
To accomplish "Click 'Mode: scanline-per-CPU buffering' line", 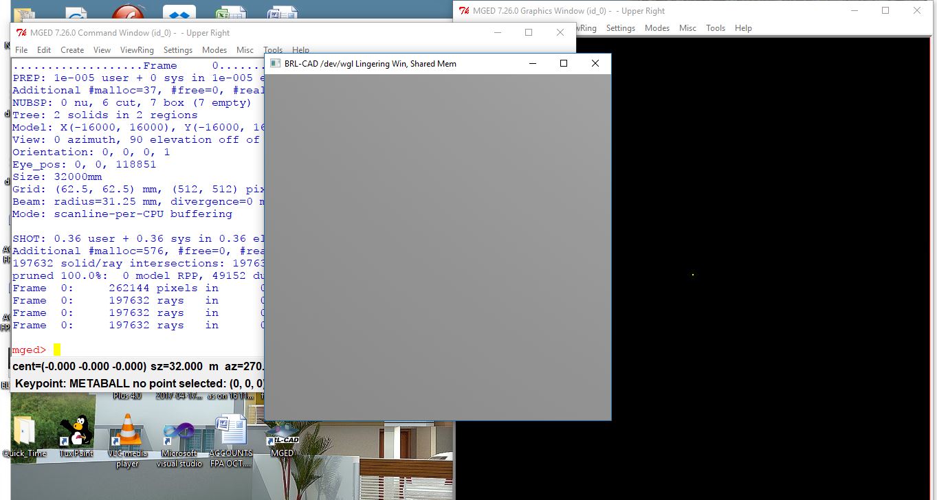I will [122, 214].
